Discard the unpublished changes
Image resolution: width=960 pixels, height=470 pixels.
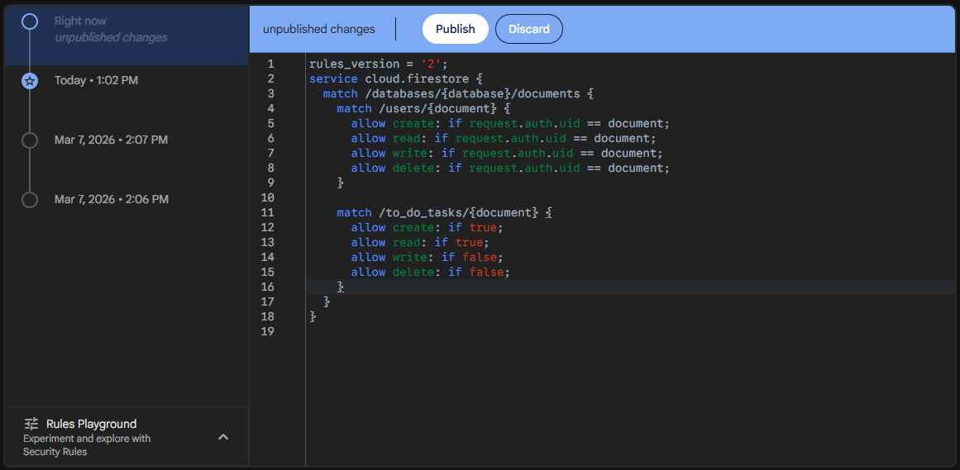pos(529,29)
